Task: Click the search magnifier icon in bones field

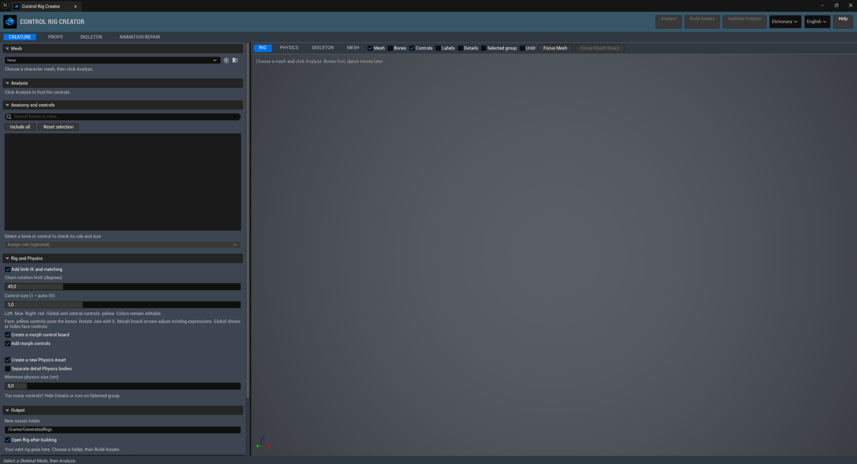Action: click(x=8, y=117)
